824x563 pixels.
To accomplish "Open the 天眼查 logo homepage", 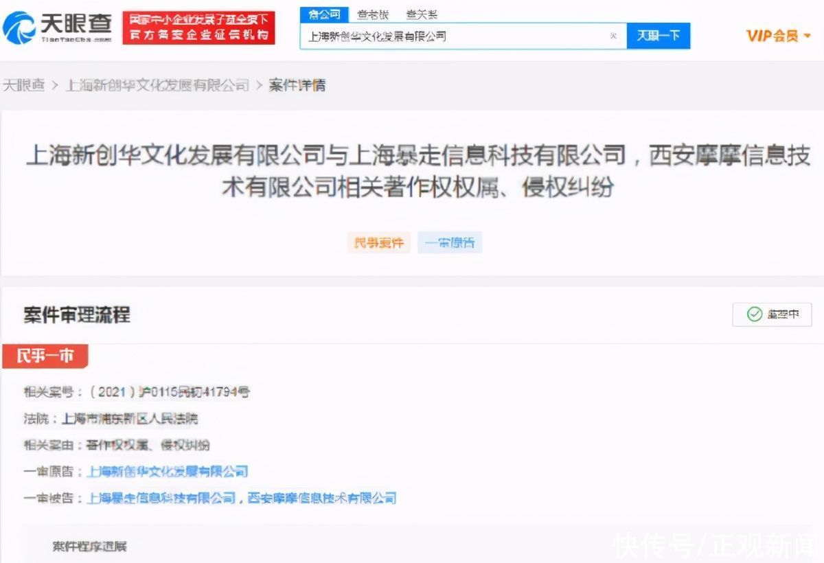I will point(57,27).
